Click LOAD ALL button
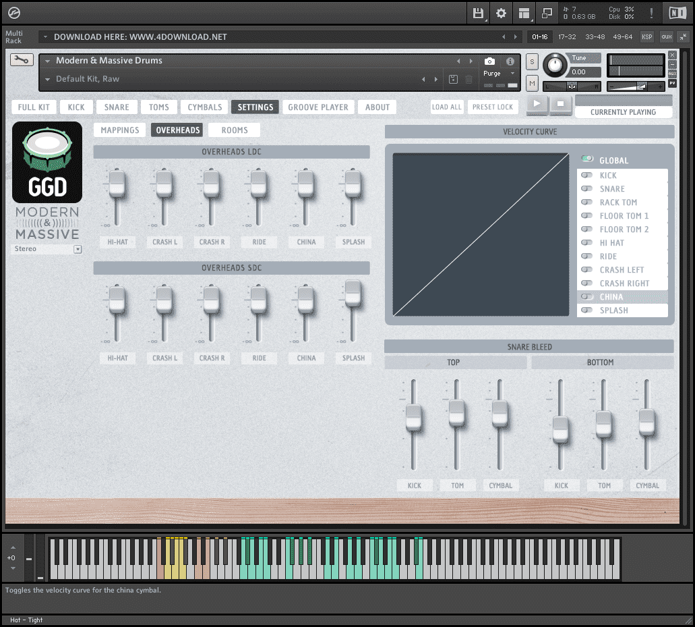 tap(446, 107)
